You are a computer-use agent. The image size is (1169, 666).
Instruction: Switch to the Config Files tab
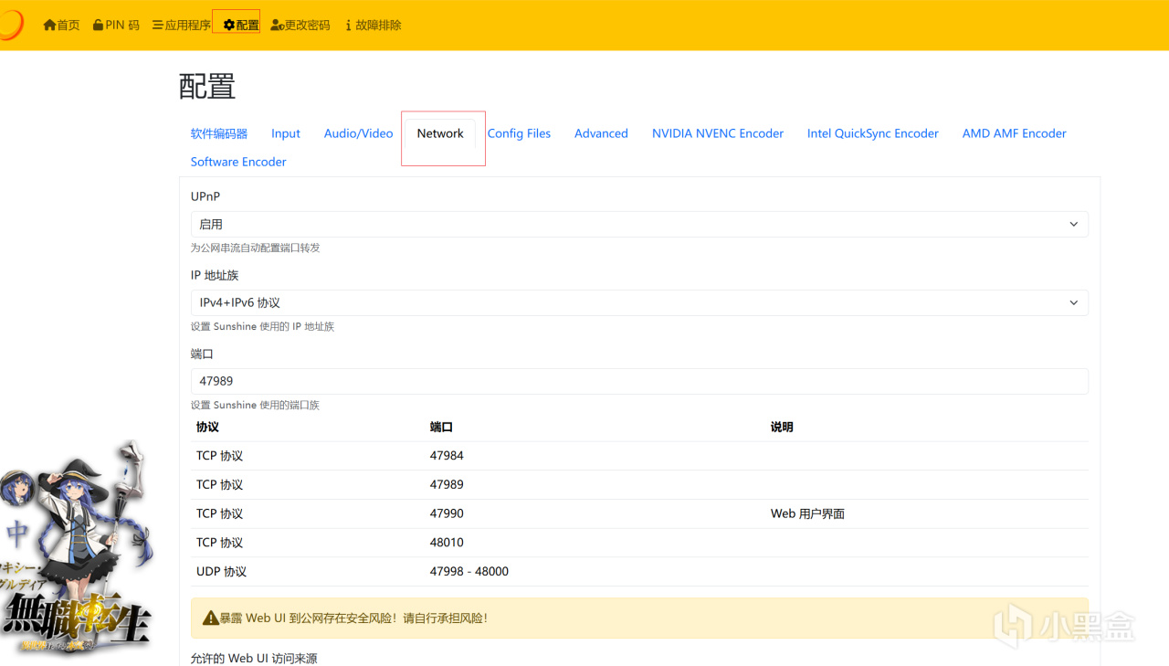519,133
